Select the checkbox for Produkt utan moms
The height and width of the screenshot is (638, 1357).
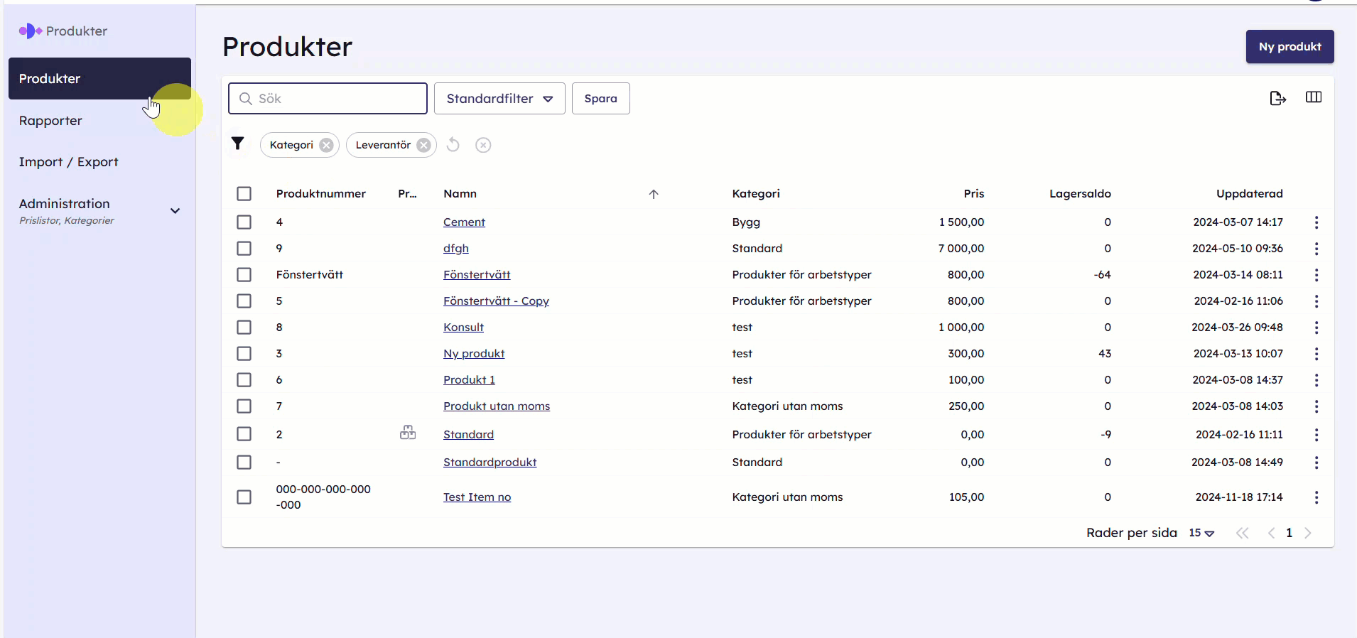pos(244,406)
